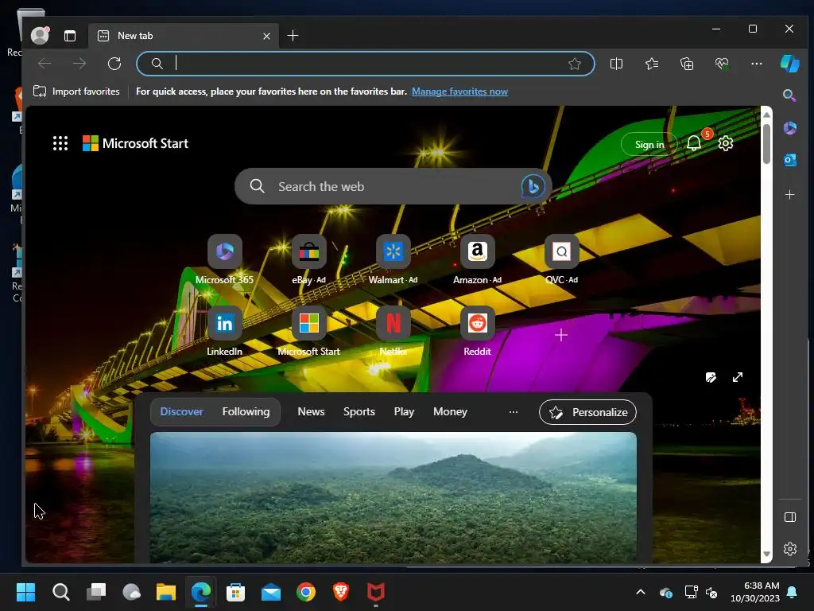Open Walmart quick link
The height and width of the screenshot is (611, 814).
(393, 259)
